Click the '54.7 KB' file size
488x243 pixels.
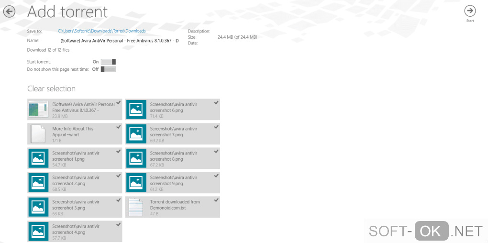[59, 165]
